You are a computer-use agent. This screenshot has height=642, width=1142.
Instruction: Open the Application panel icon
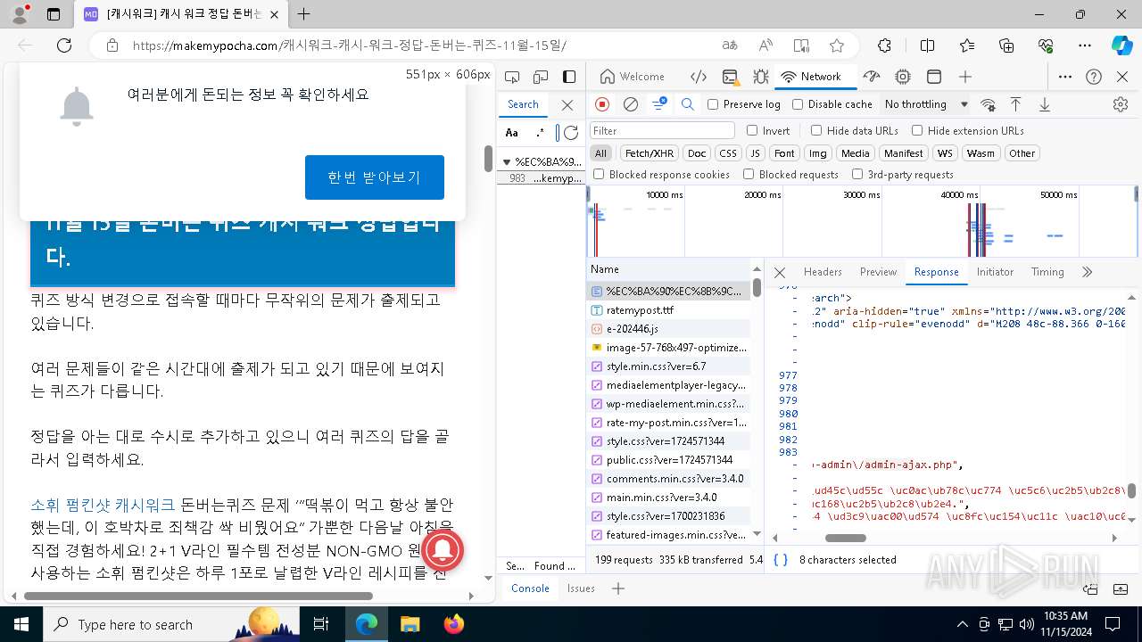934,77
